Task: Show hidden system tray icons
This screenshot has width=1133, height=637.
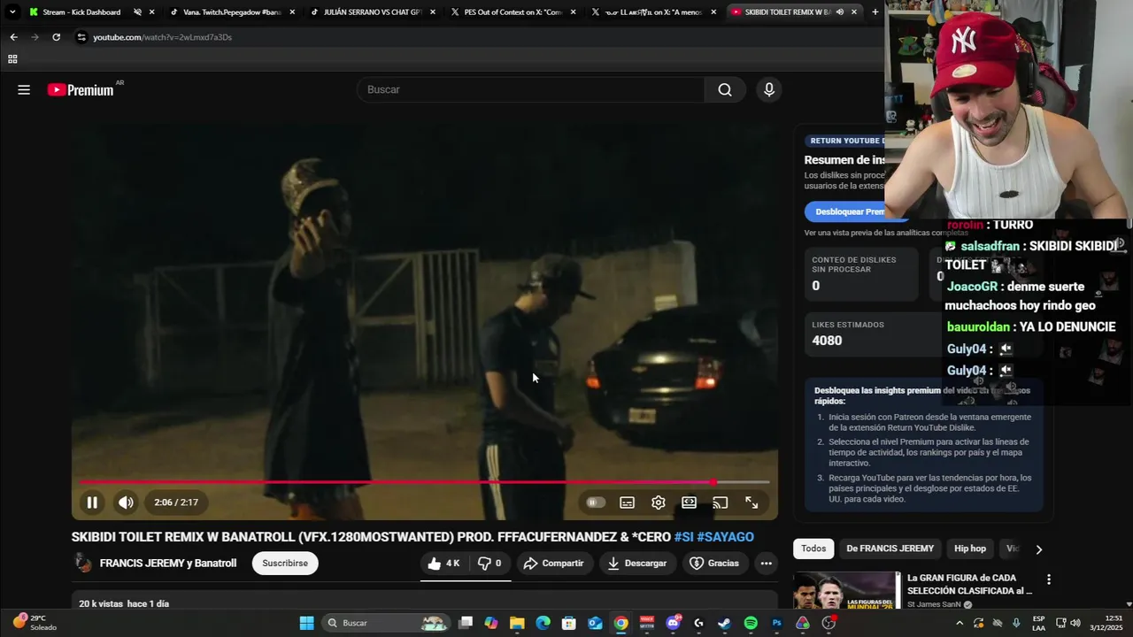Action: [960, 623]
